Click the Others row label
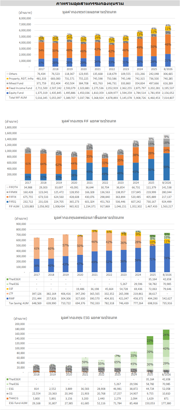 13,74
